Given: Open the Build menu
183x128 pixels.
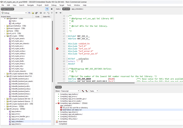Looking at the screenshot, I should point(47,5).
